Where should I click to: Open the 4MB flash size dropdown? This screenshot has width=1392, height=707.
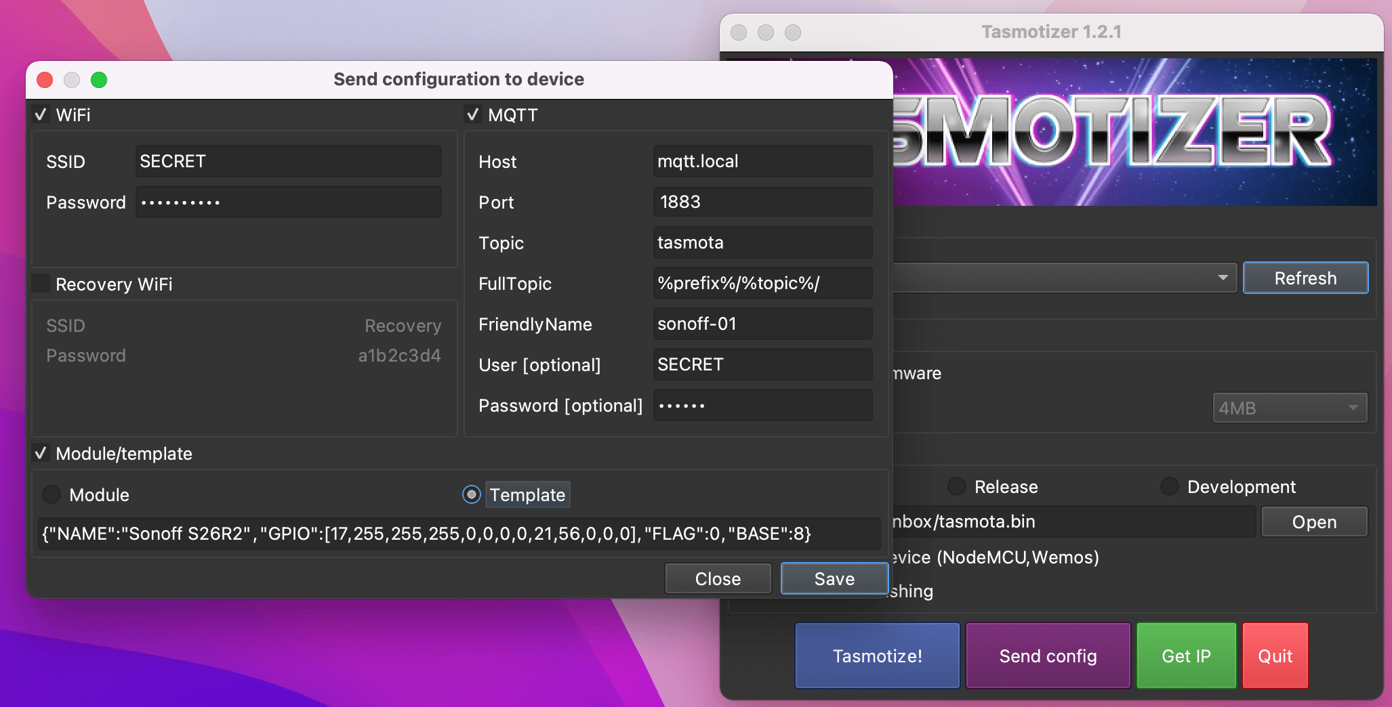[1289, 408]
